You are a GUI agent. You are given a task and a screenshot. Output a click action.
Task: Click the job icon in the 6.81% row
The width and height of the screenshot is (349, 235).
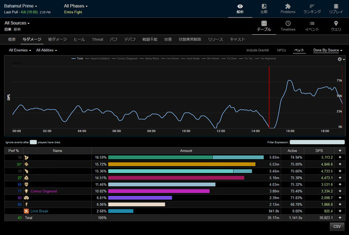(27, 197)
